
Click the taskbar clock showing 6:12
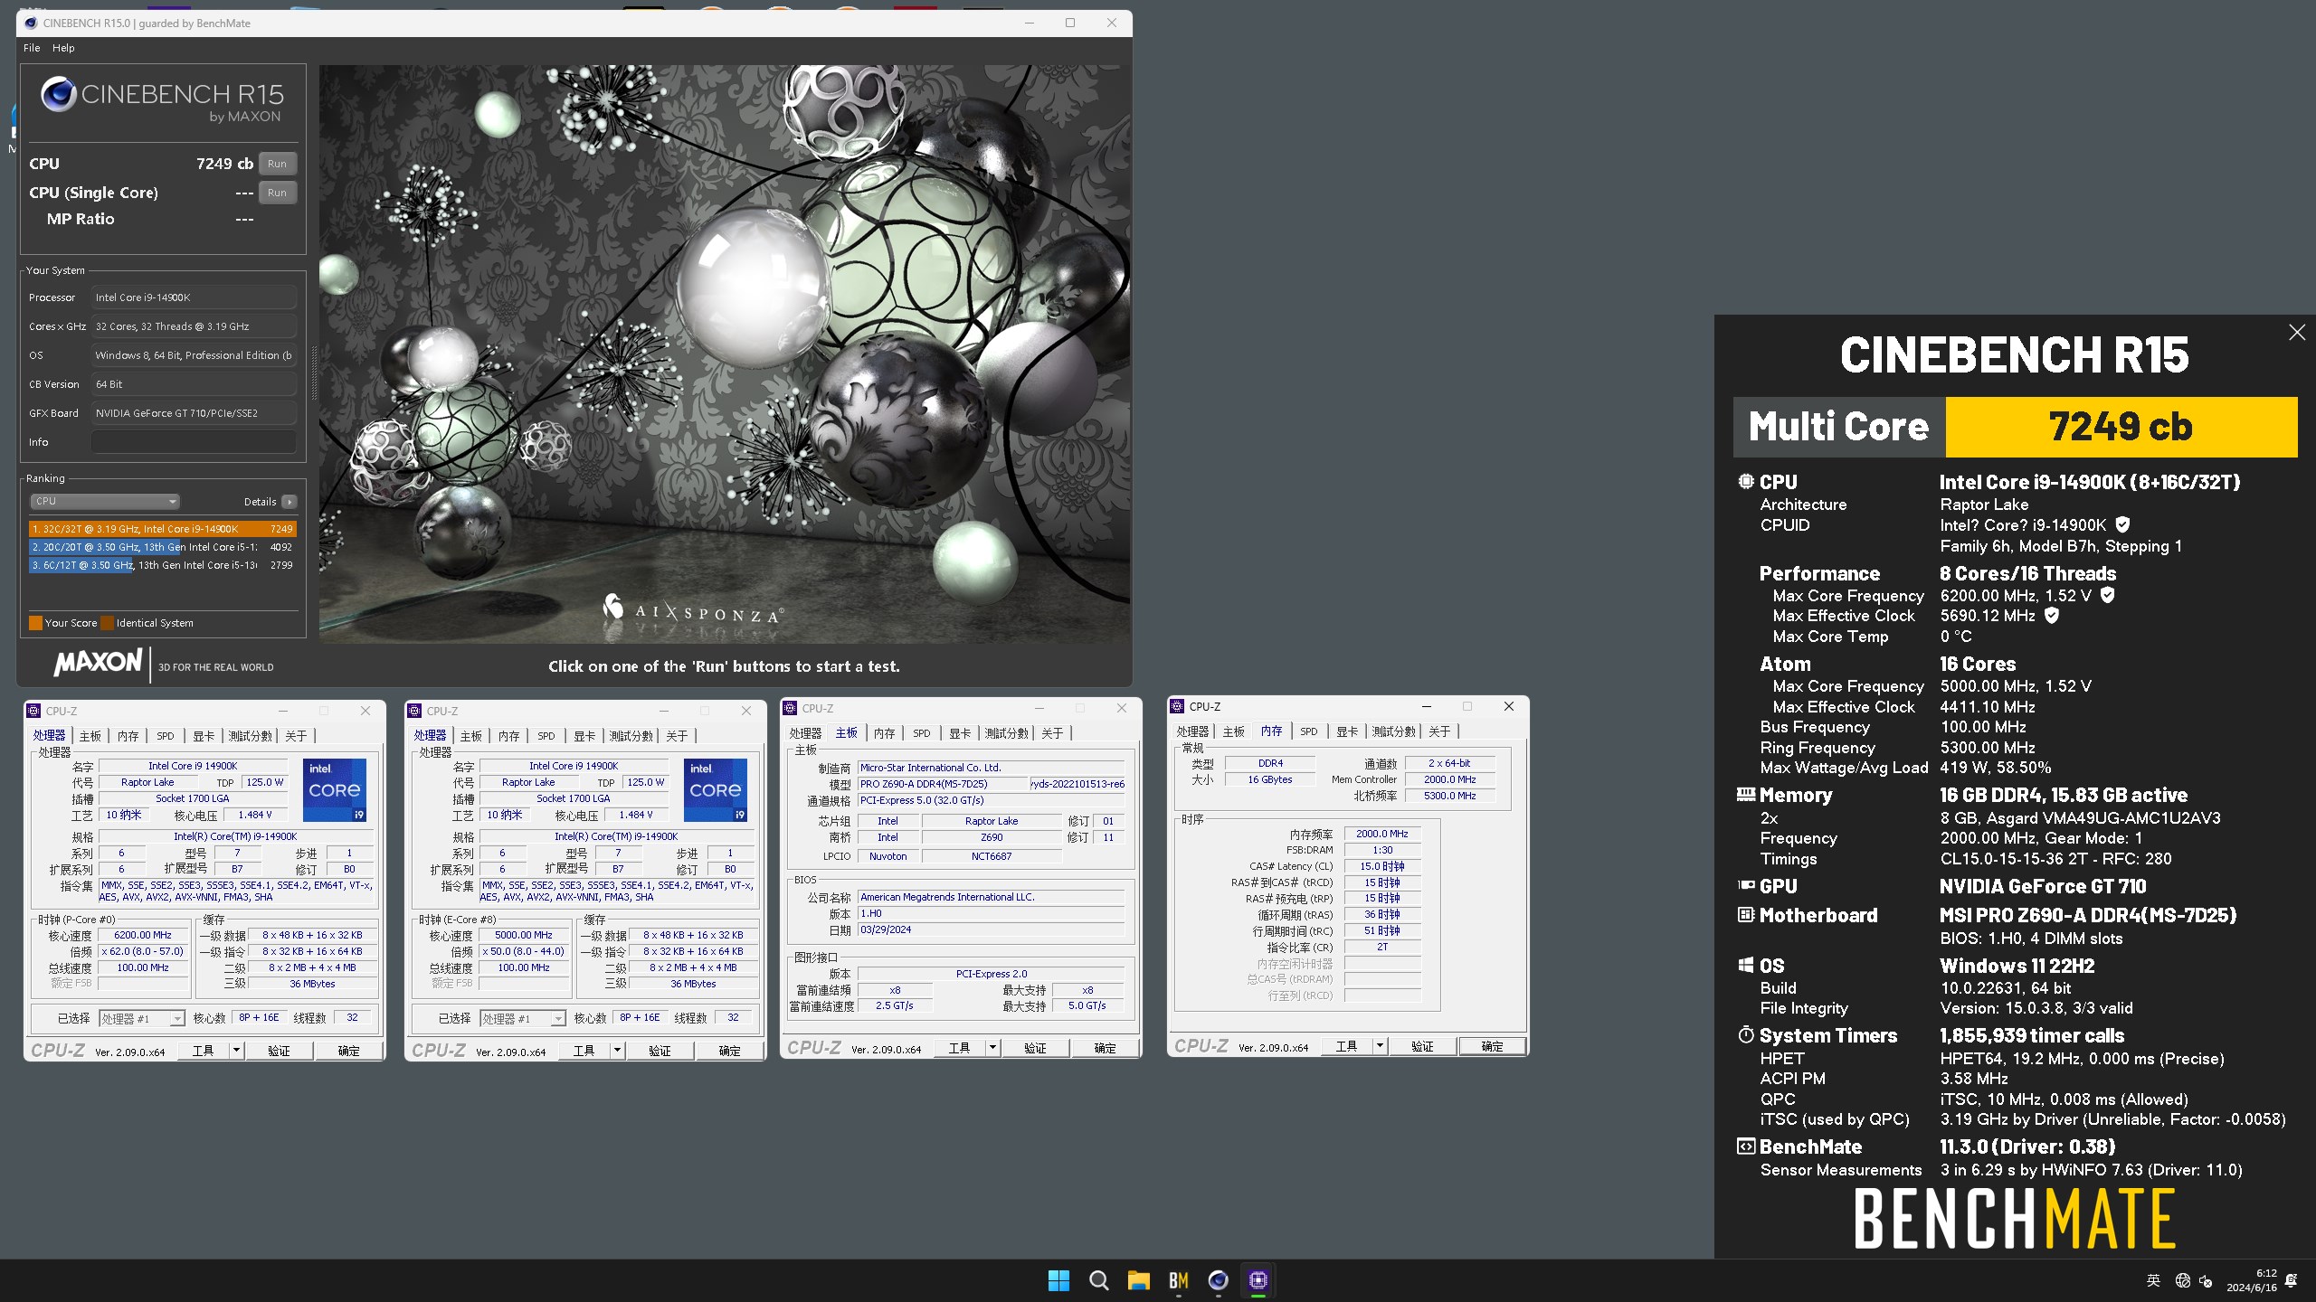[2252, 1280]
